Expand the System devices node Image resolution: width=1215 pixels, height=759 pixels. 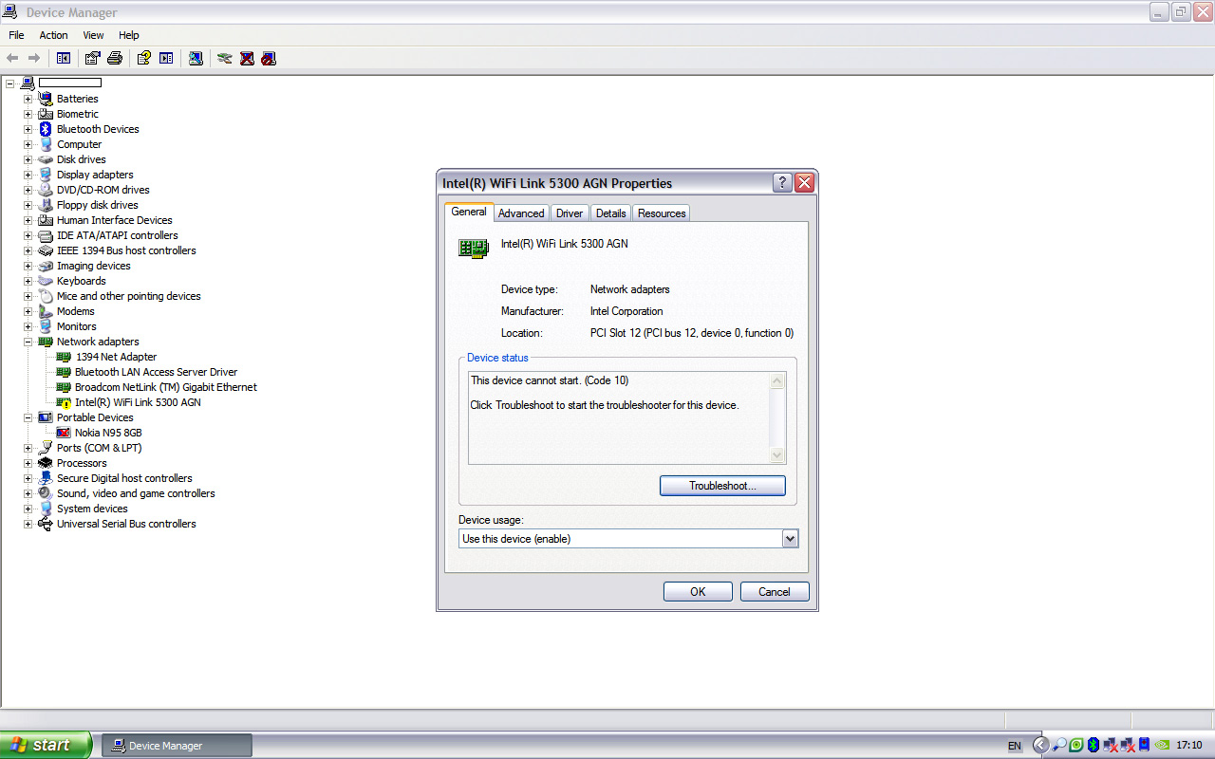(x=28, y=509)
